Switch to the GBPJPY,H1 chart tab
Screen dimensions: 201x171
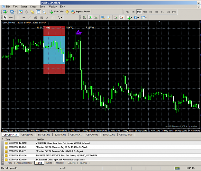tap(76, 135)
